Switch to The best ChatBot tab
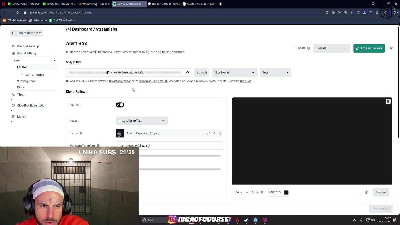This screenshot has height=225, width=400. click(164, 4)
